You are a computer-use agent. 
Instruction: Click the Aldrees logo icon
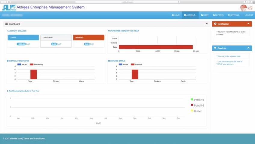pos(9,7)
